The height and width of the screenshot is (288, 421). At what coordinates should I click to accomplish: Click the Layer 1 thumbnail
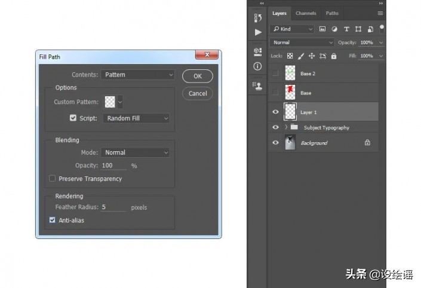[290, 112]
